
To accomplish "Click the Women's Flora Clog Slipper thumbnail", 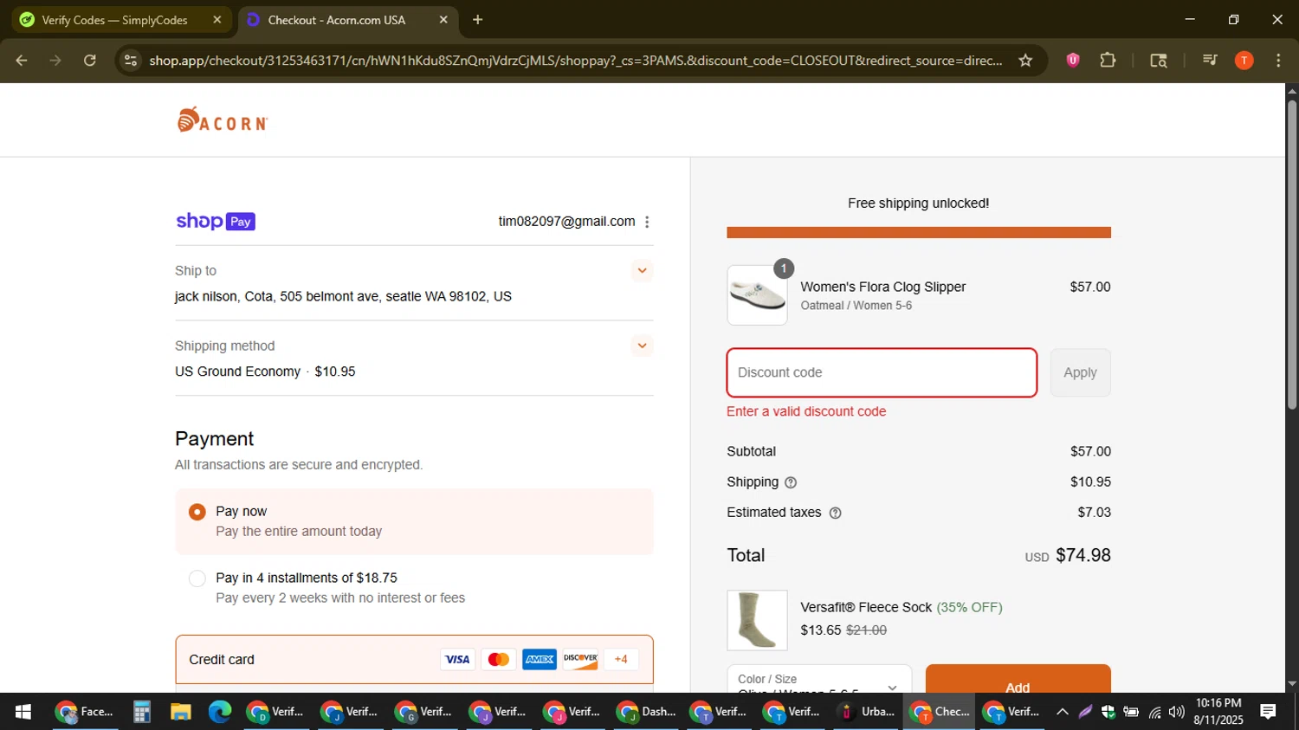I will 757,295.
